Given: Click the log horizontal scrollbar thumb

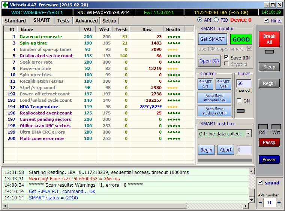Looking at the screenshot, I should [x=97, y=206].
